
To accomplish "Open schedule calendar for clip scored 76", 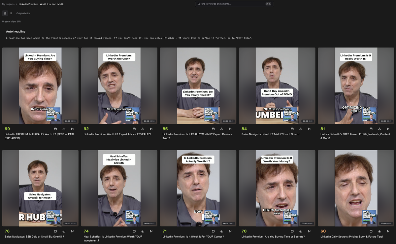I will (x=55, y=231).
